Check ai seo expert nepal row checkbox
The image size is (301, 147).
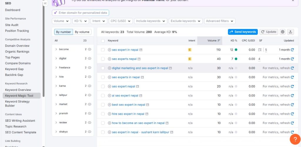coord(103,96)
